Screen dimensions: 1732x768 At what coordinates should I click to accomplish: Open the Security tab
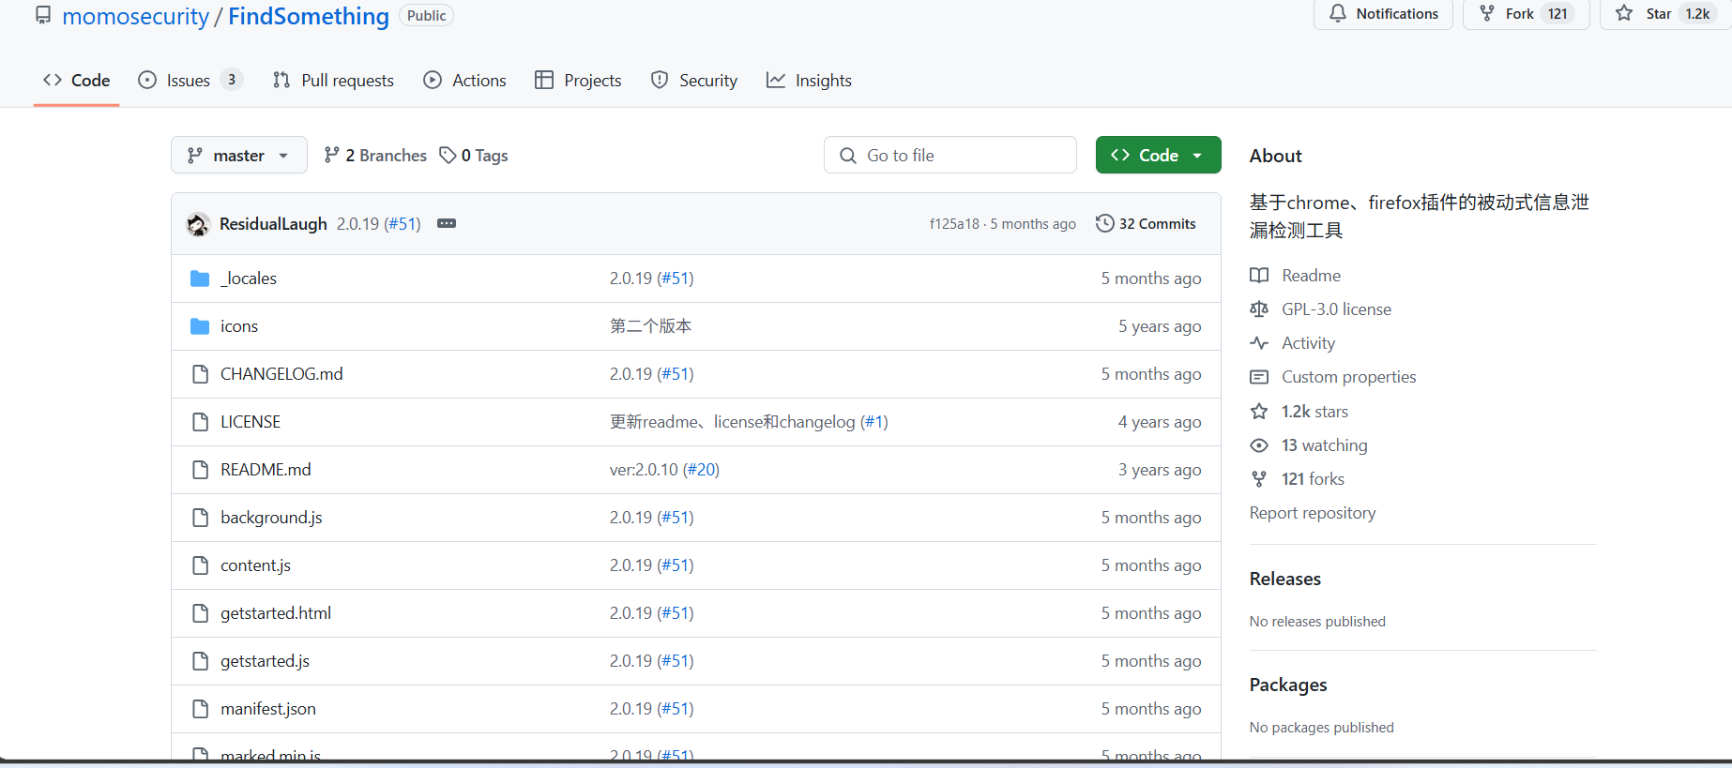[694, 81]
